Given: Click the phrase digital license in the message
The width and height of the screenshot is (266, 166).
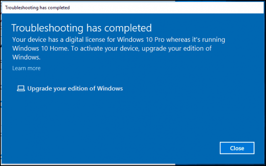Looking at the screenshot, I should (85, 40).
